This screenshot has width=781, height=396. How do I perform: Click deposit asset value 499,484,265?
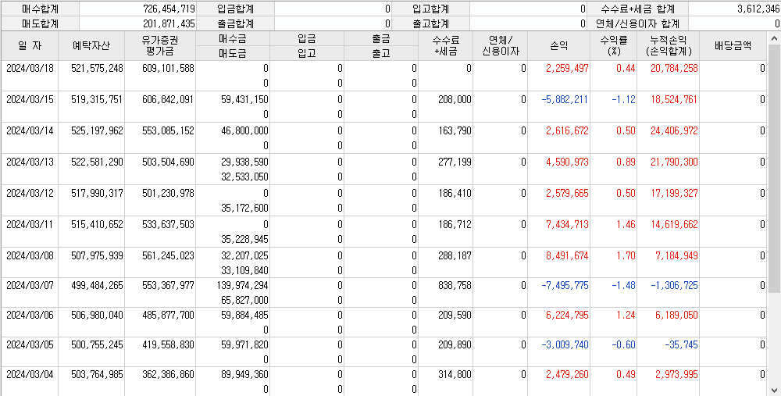tap(97, 285)
